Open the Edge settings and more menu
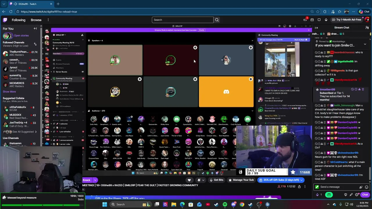The width and height of the screenshot is (372, 209). tap(353, 12)
